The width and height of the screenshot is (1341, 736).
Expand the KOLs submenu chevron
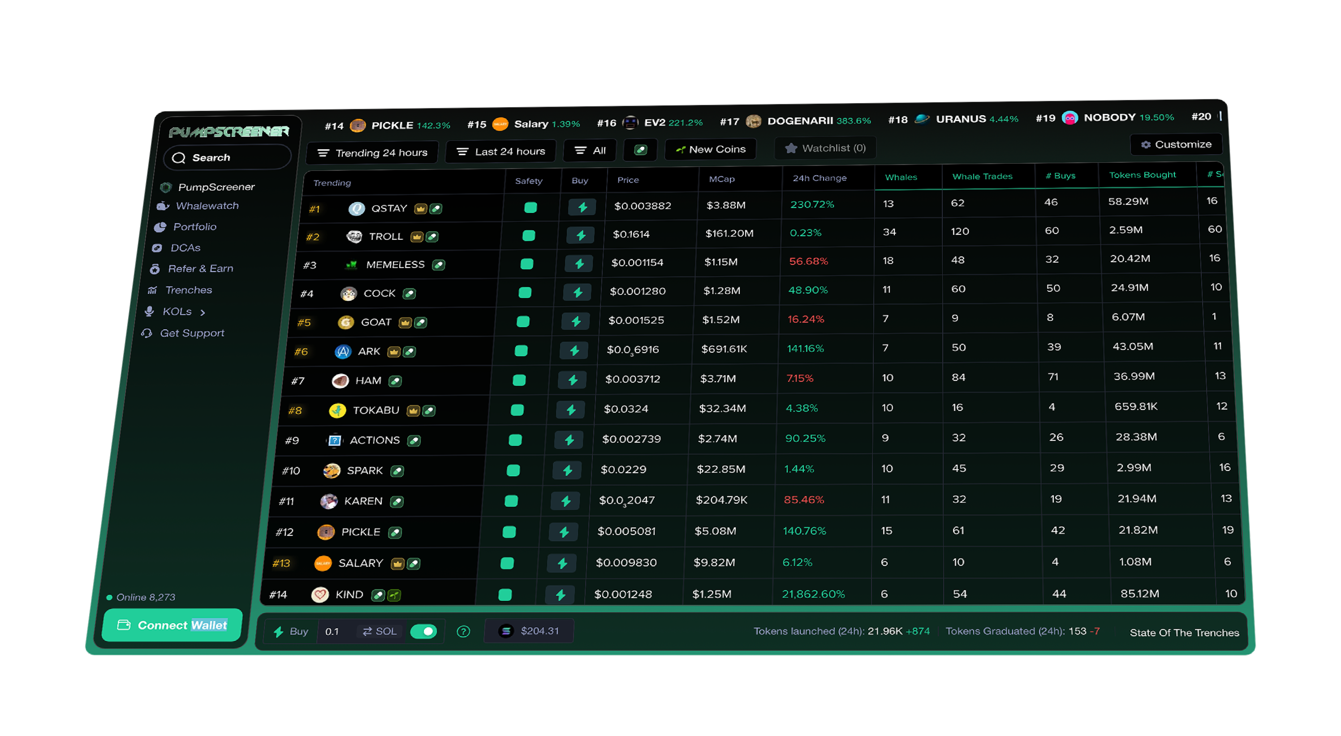[203, 312]
